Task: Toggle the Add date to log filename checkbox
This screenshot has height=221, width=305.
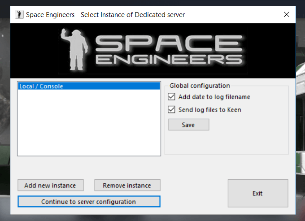Action: [172, 97]
